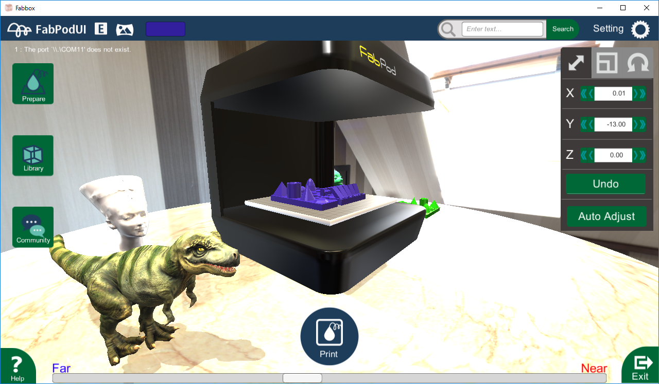Increase Z with the double right arrow
659x384 pixels.
click(x=643, y=155)
